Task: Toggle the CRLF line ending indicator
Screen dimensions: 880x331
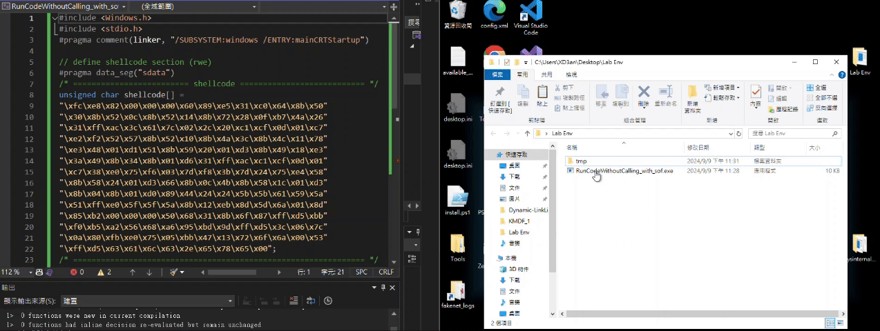Action: 386,272
